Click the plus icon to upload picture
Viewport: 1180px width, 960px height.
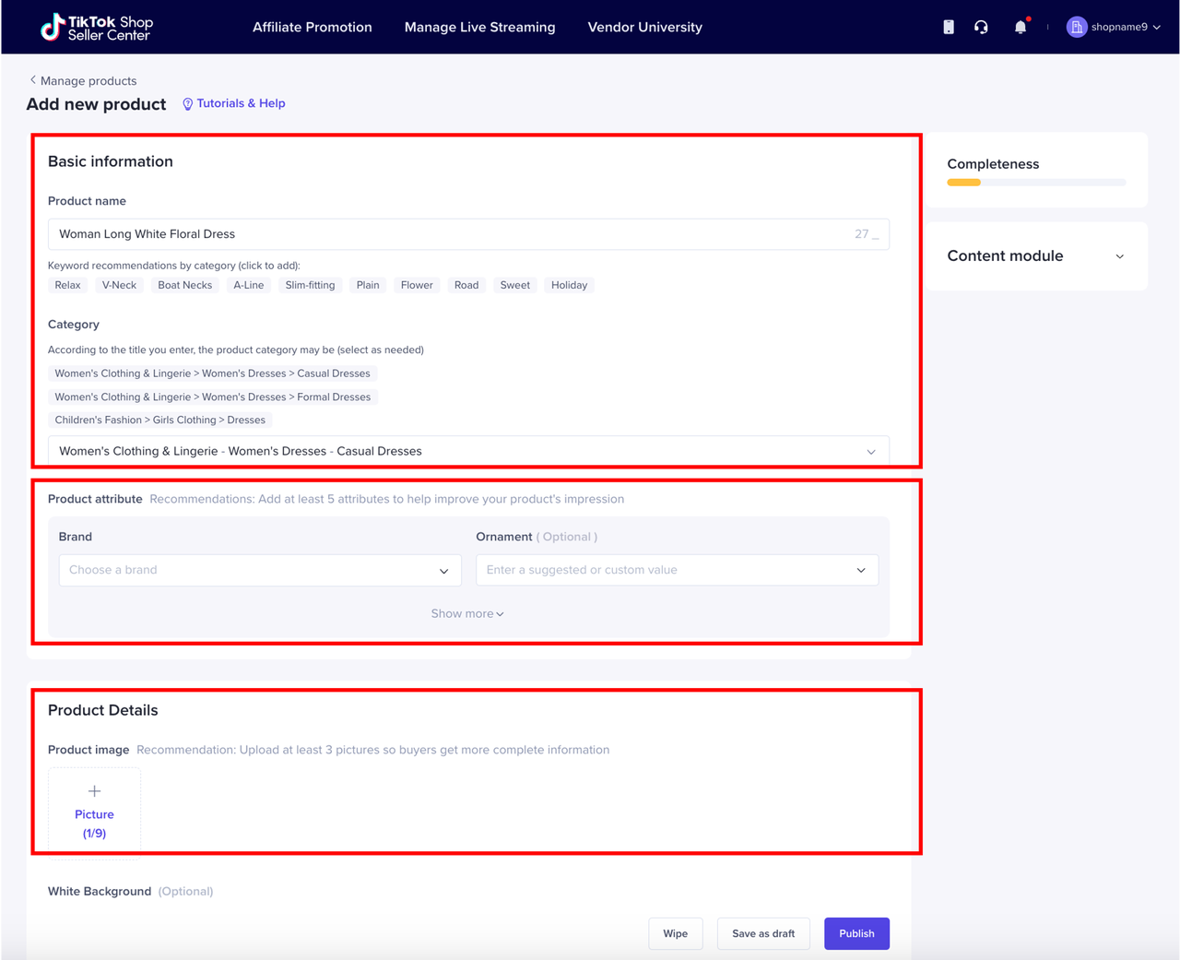(x=94, y=791)
